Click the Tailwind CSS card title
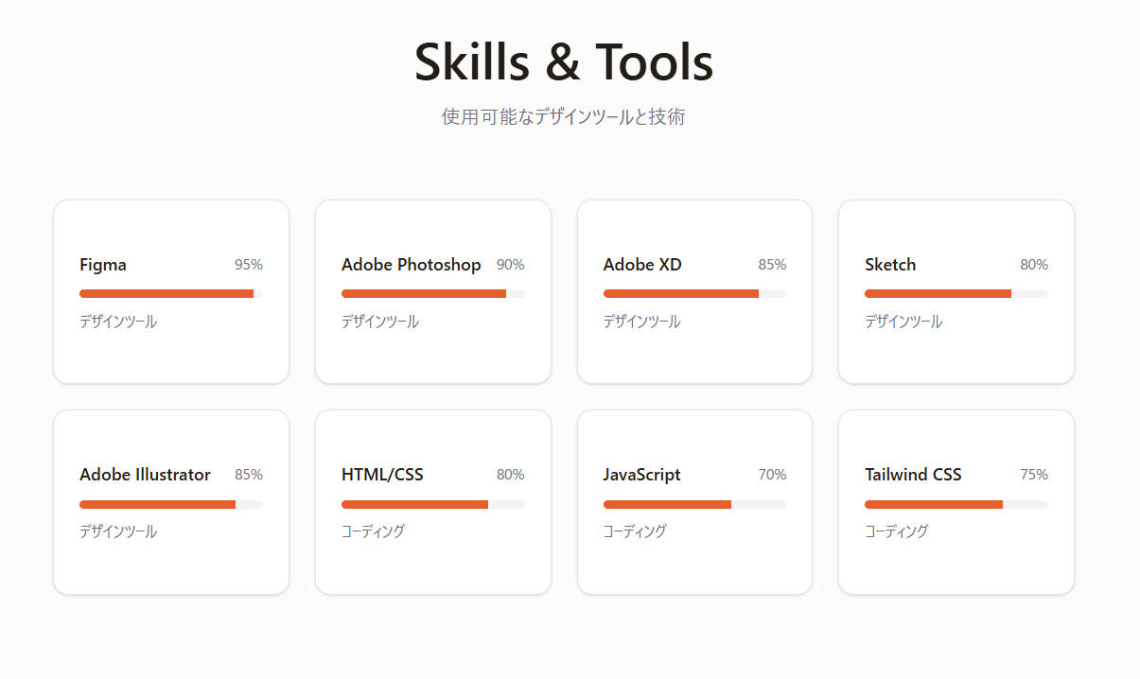Viewport: 1140px width, 679px height. [913, 475]
